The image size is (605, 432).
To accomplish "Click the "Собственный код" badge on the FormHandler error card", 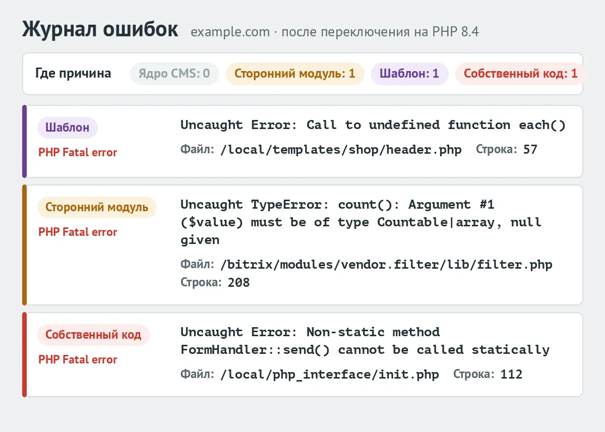I will (x=93, y=335).
